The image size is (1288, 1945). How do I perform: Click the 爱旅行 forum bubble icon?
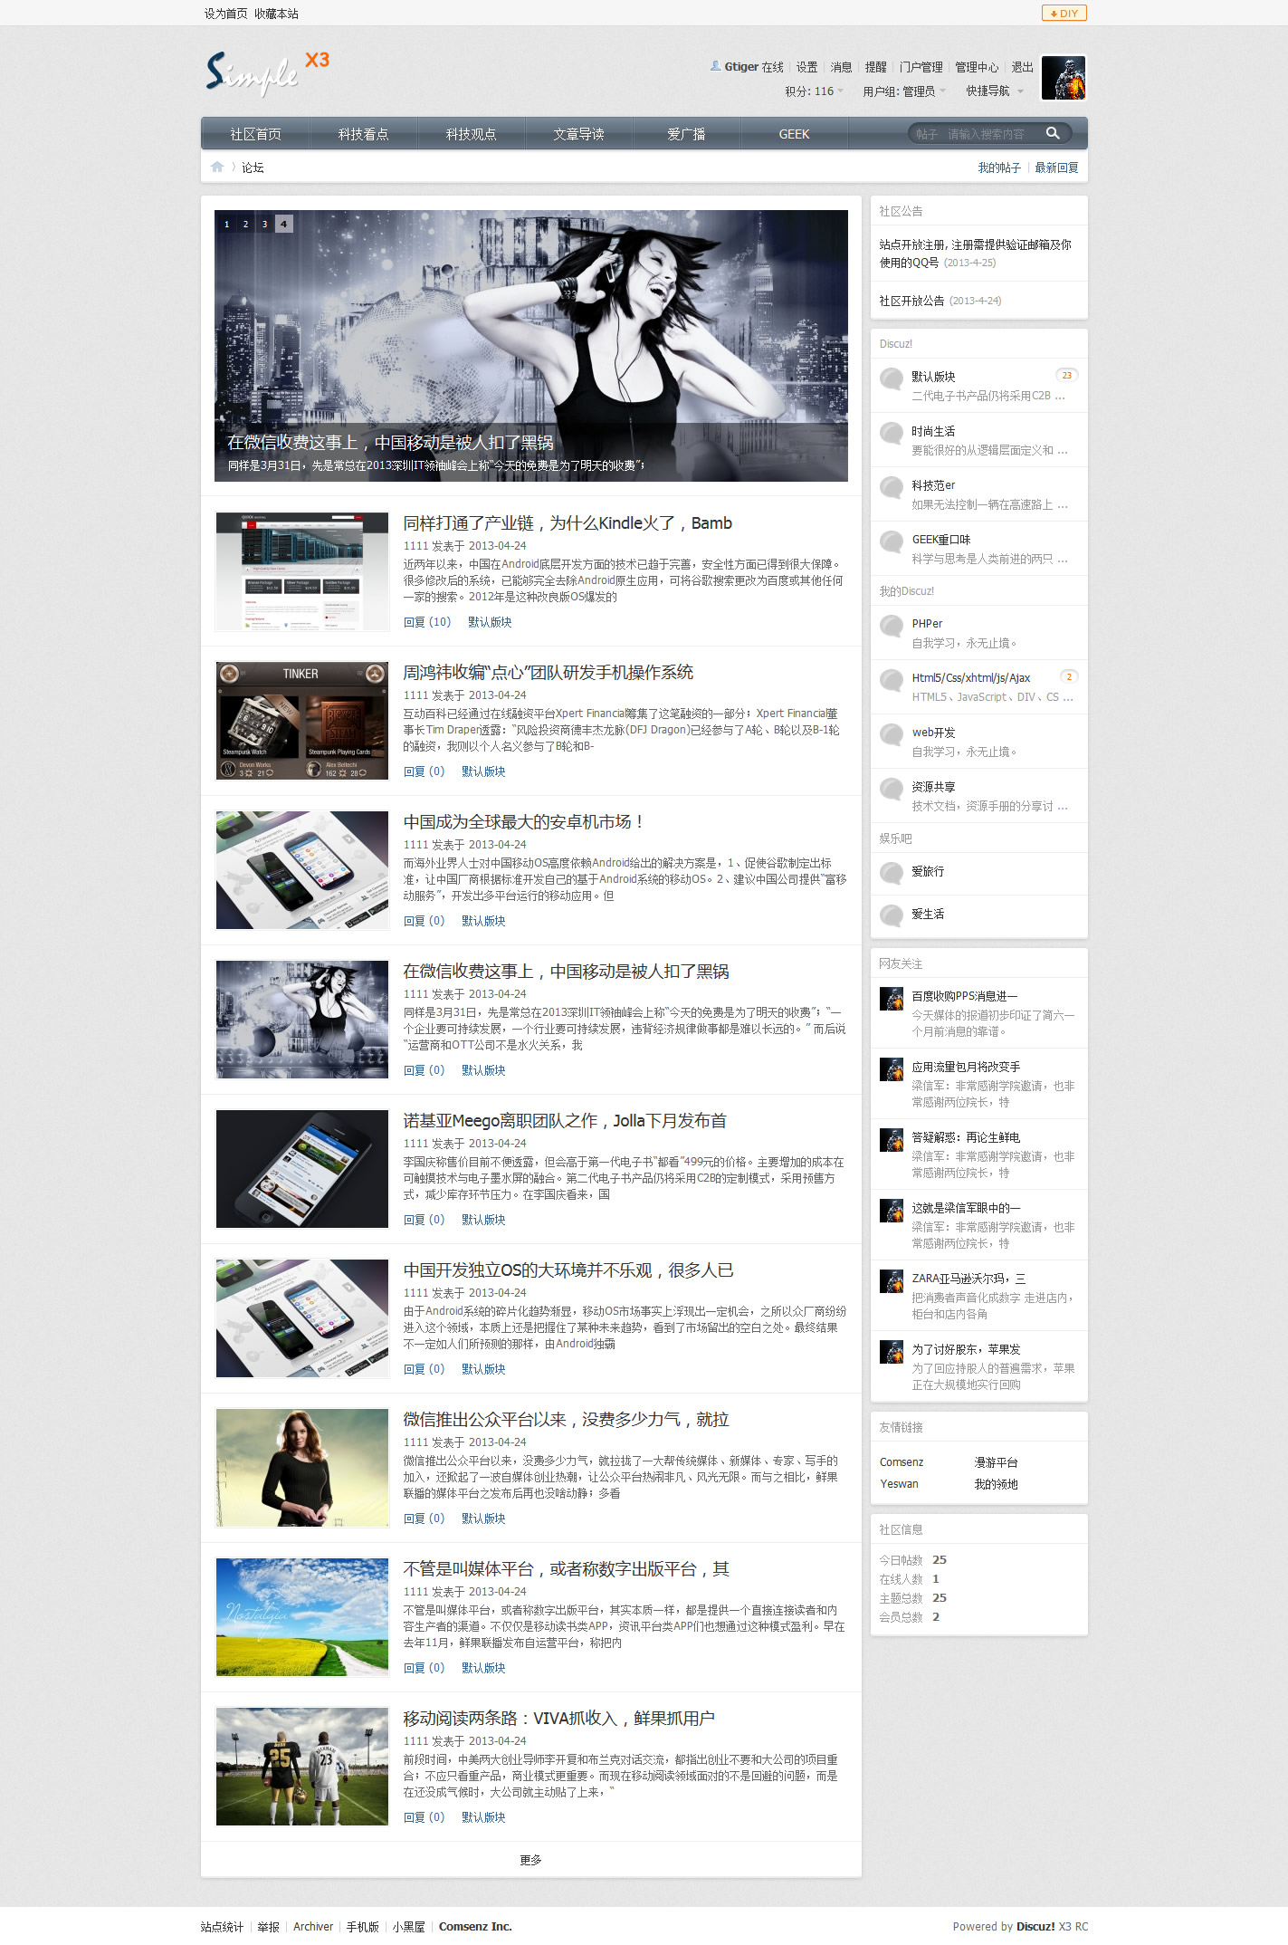coord(892,873)
